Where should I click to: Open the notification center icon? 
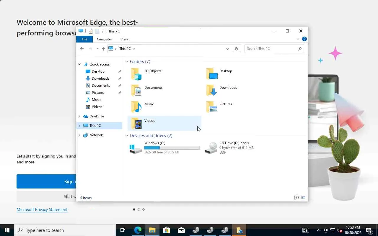click(369, 230)
